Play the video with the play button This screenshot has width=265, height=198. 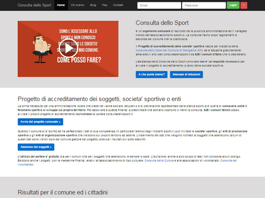69,49
